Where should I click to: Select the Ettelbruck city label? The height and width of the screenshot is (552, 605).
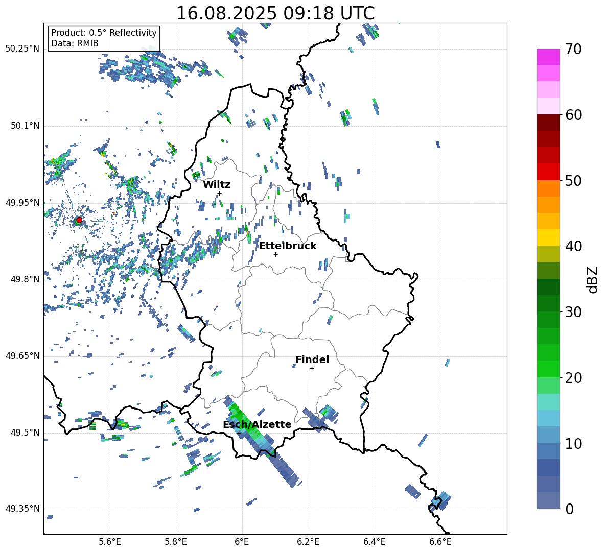point(288,246)
